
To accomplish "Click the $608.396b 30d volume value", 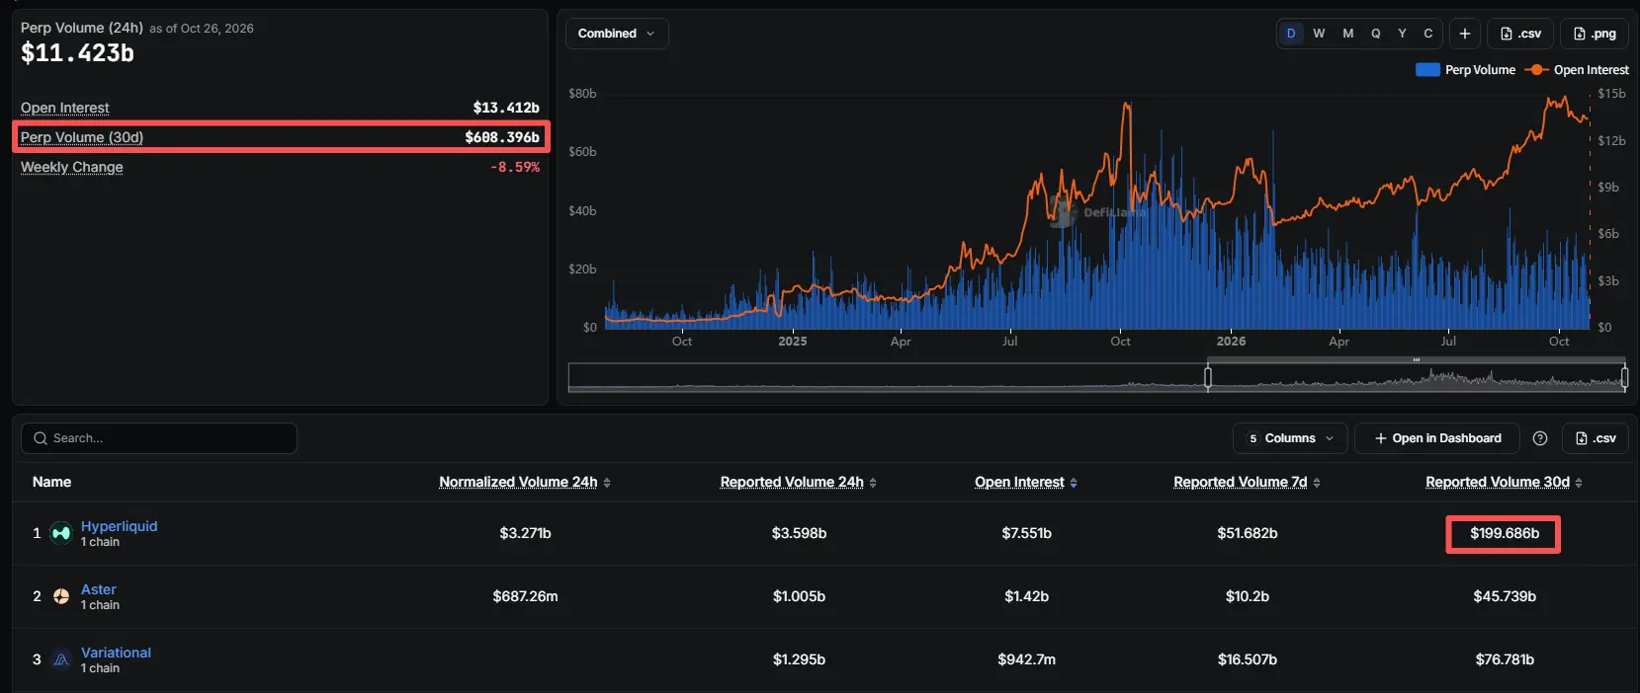I will click(502, 137).
